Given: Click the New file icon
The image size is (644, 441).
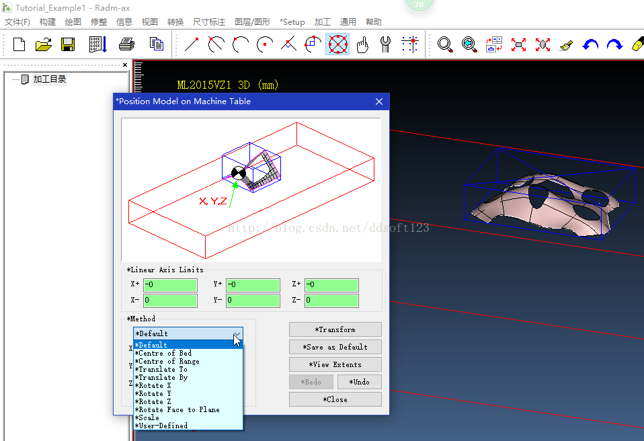Looking at the screenshot, I should pyautogui.click(x=19, y=44).
